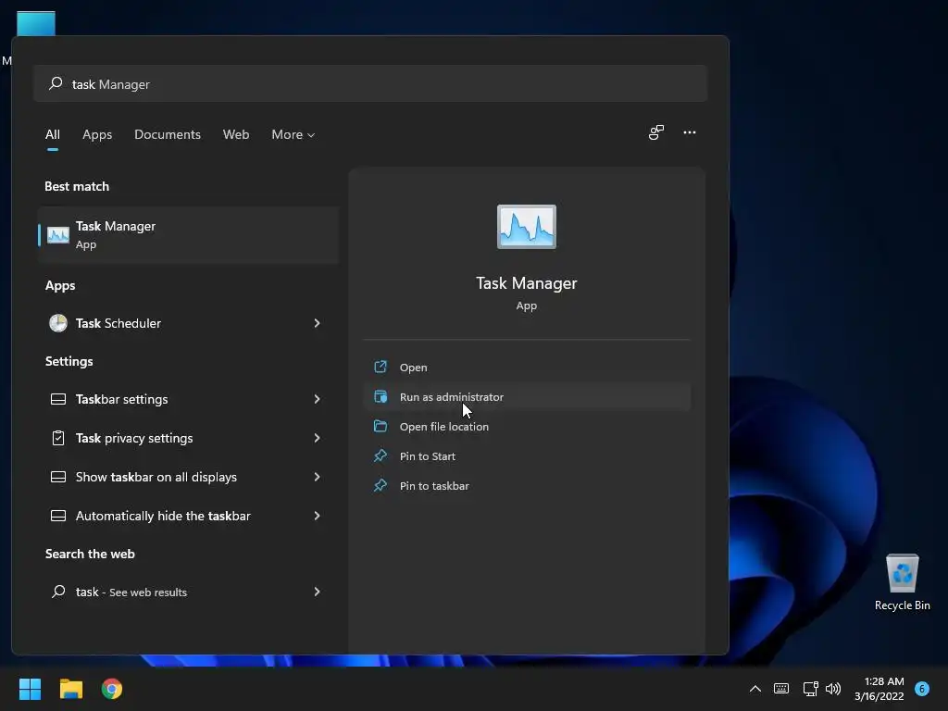Switch to the Apps search tab
This screenshot has width=948, height=711.
point(97,134)
